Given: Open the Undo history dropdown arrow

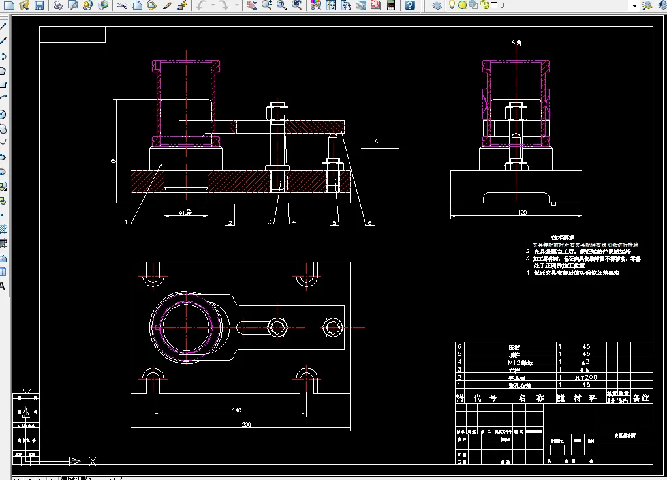Looking at the screenshot, I should [212, 6].
